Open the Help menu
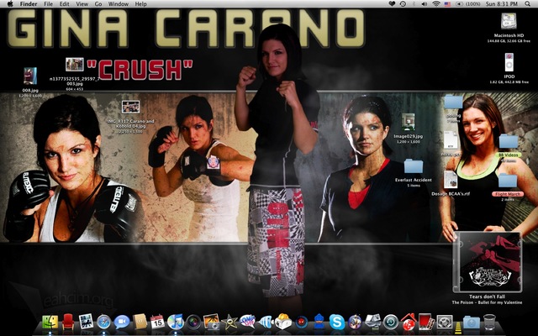 point(140,4)
